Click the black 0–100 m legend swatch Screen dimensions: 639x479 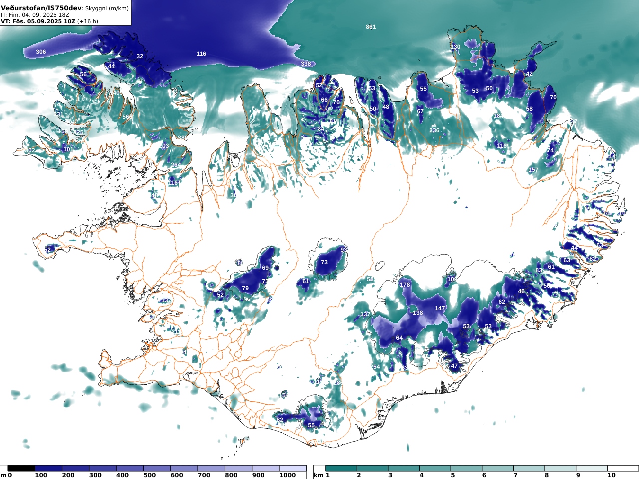(22, 468)
